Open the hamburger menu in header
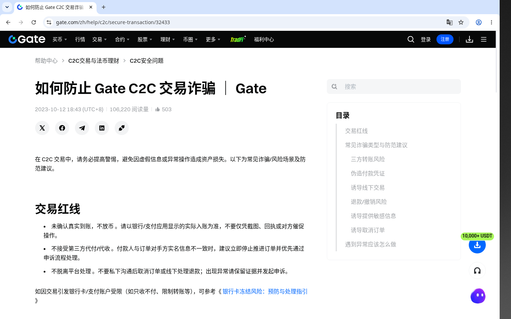 484,39
